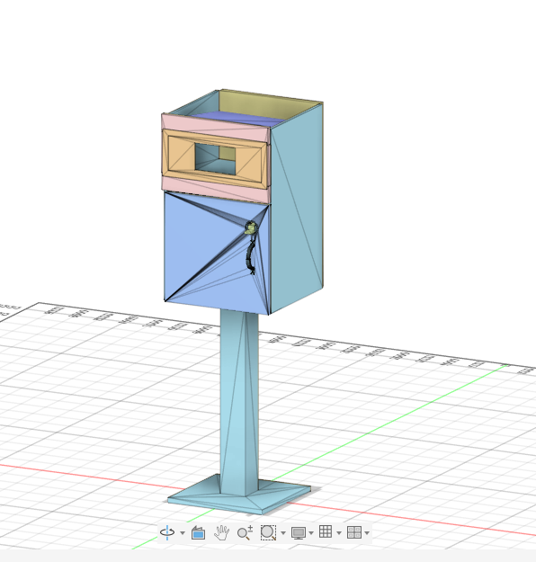Select the pink band above mail slot
This screenshot has width=536, height=562.
[215, 129]
